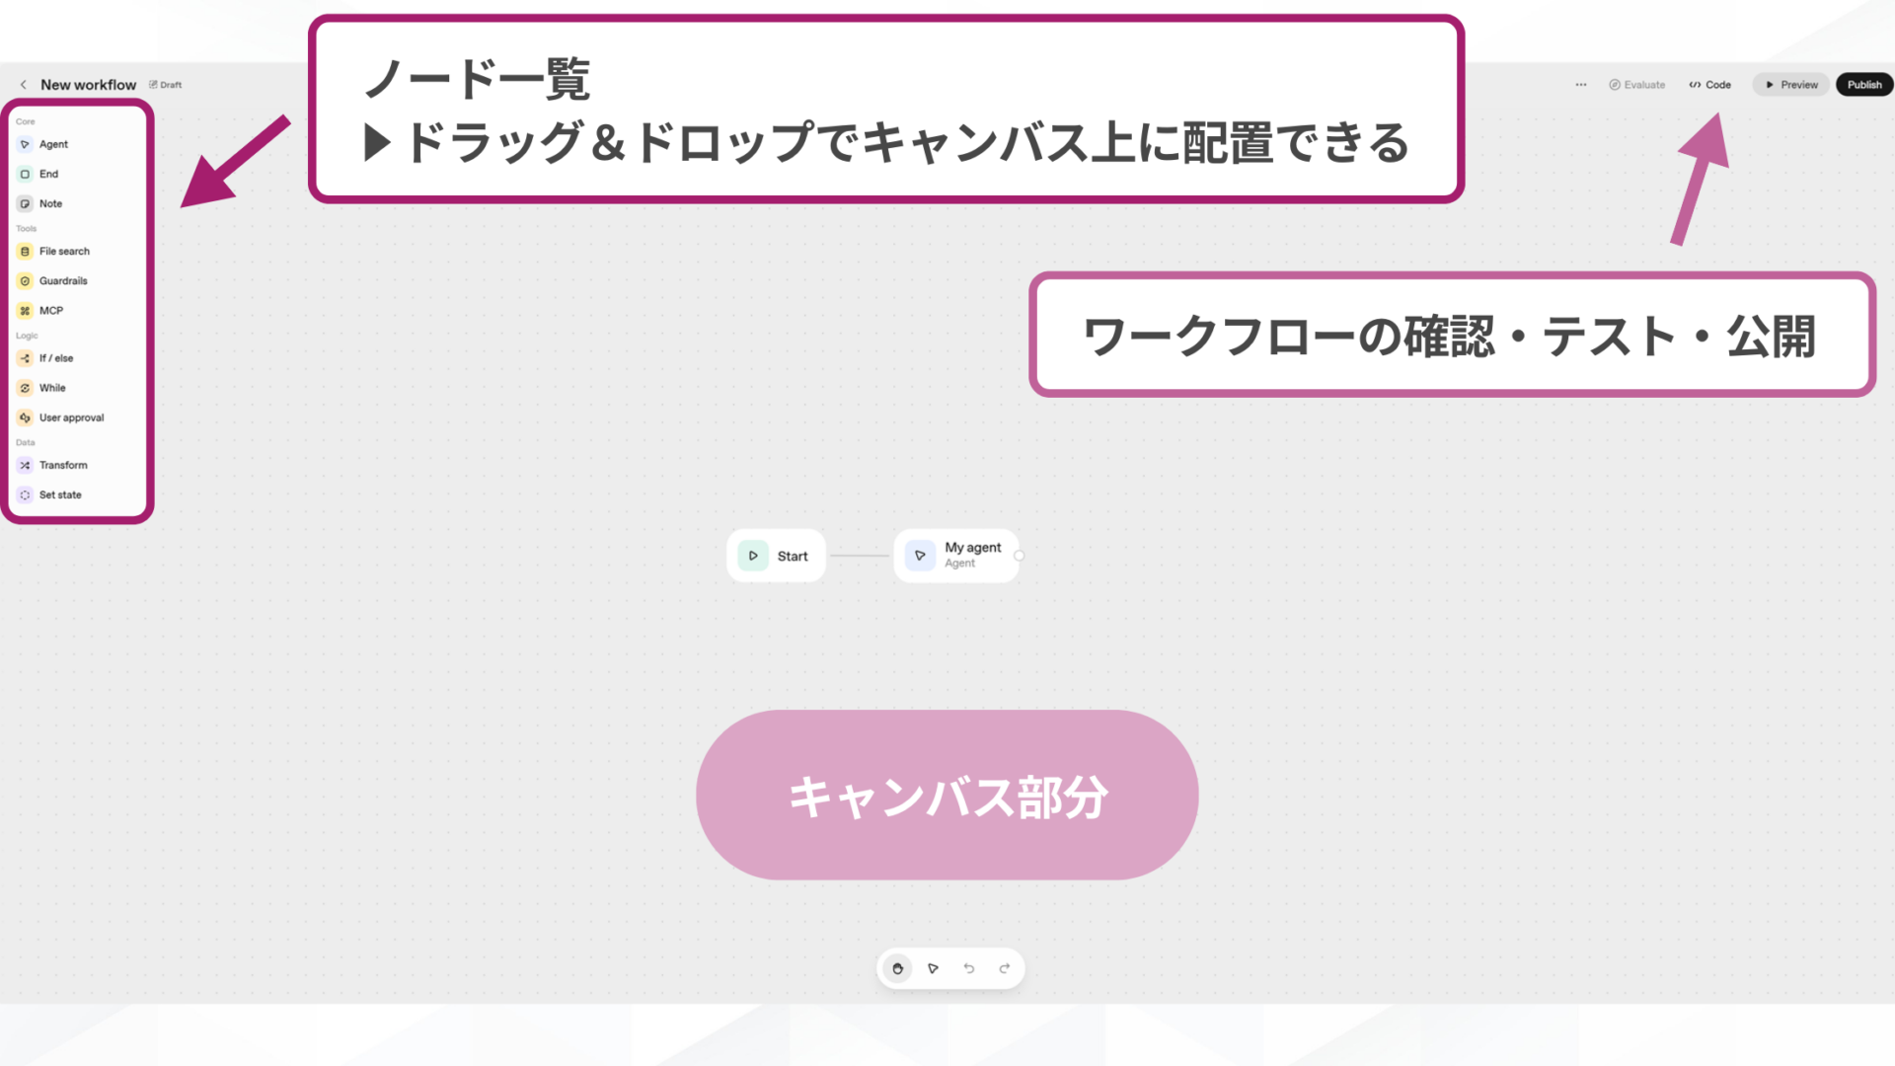Switch to the pointer selection tool
Screen dimensions: 1895x1066
[x=933, y=968]
